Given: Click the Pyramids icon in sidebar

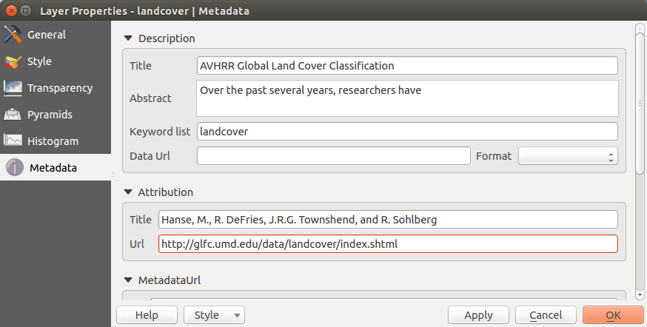Looking at the screenshot, I should tap(13, 115).
